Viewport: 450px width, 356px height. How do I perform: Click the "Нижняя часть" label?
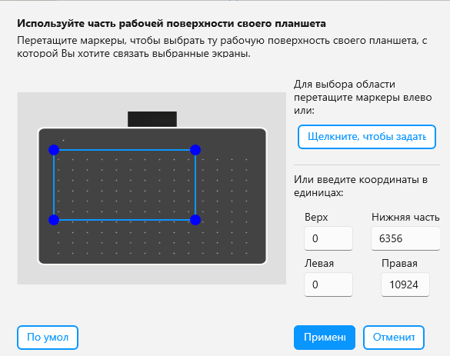tap(405, 217)
